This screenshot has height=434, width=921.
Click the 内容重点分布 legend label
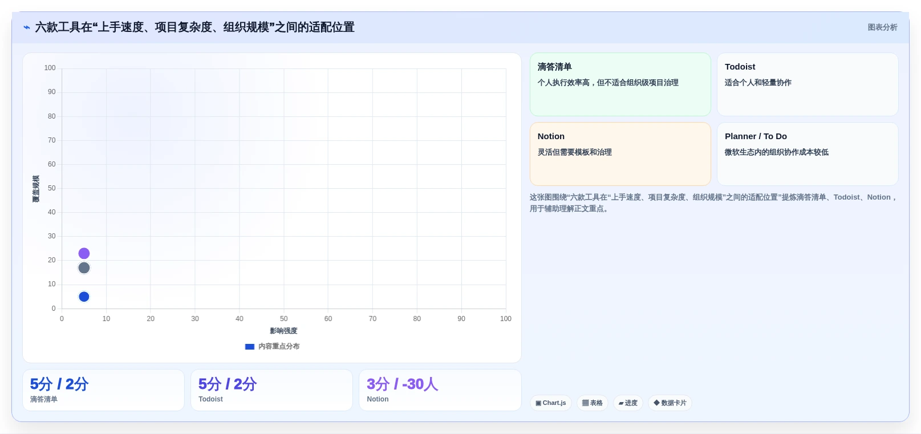[x=279, y=346]
